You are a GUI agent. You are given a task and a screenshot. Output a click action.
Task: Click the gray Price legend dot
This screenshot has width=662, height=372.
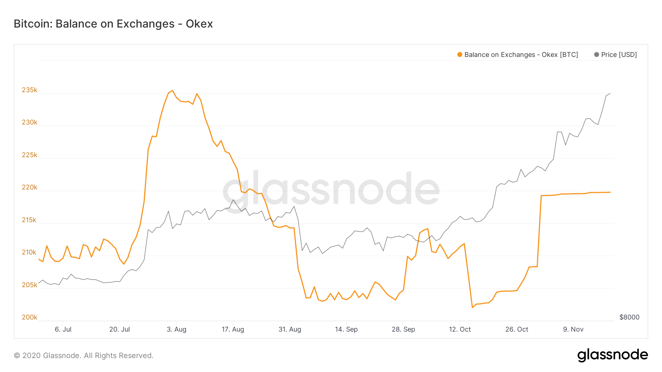click(x=597, y=55)
